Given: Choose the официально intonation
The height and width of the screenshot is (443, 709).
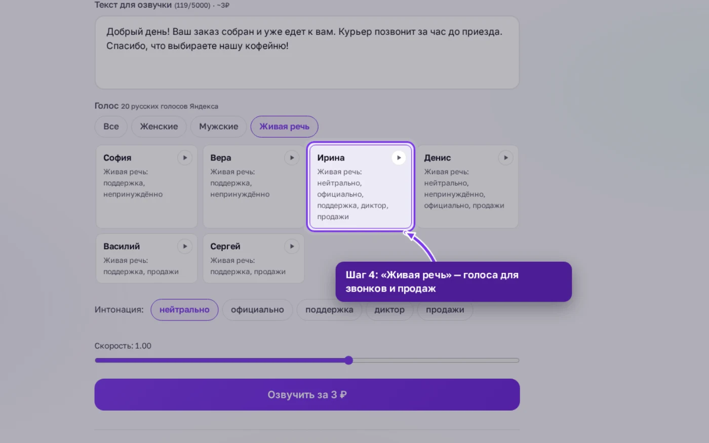Looking at the screenshot, I should point(257,310).
